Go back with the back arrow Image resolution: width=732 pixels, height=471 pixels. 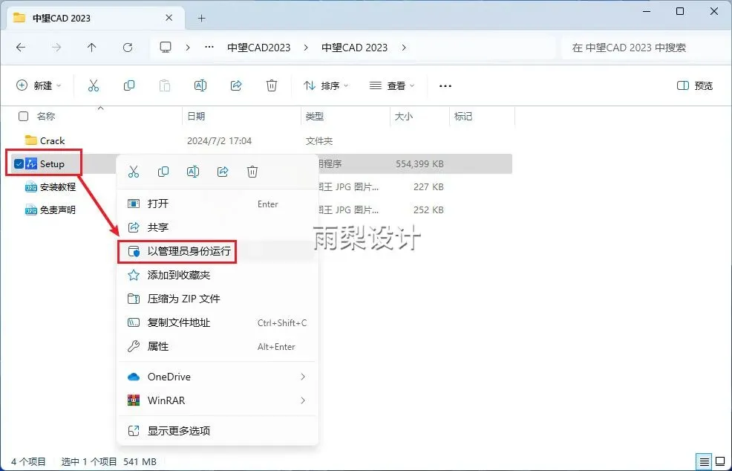point(21,48)
